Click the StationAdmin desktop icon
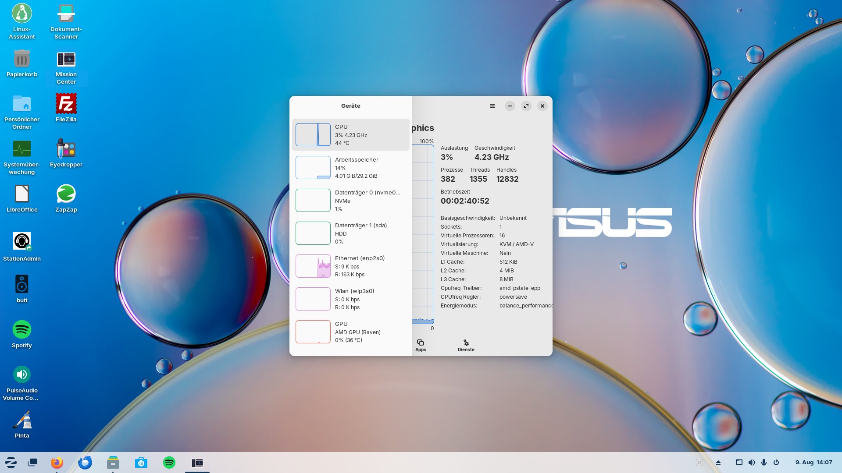This screenshot has height=473, width=842. (x=22, y=242)
